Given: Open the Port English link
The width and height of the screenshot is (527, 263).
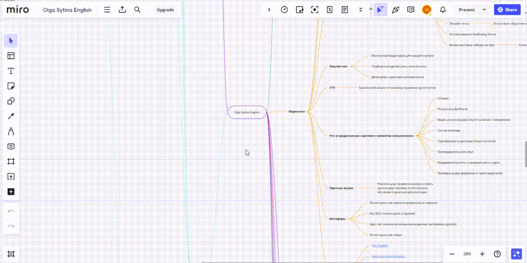Looking at the screenshot, I should coord(379,245).
